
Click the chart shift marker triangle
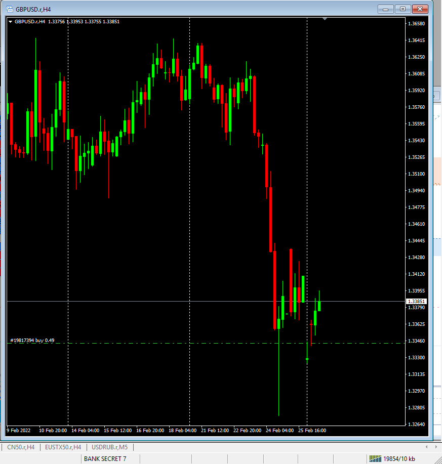coord(325,19)
